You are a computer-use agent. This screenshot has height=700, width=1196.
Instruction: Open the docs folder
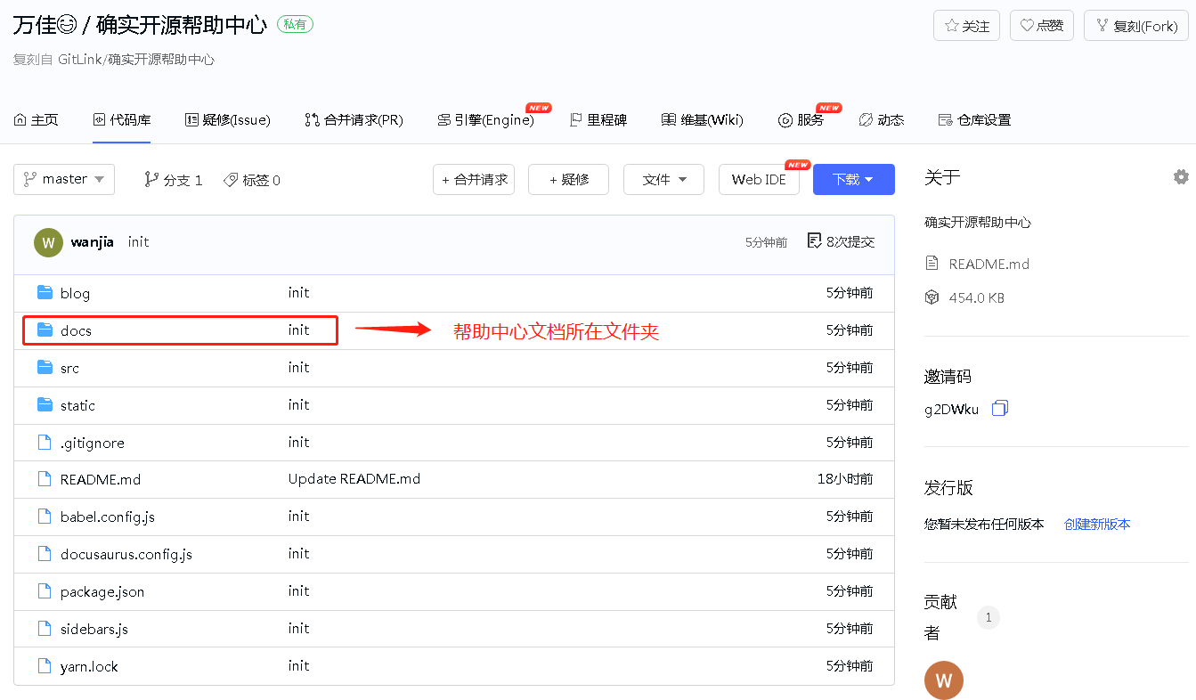point(76,330)
